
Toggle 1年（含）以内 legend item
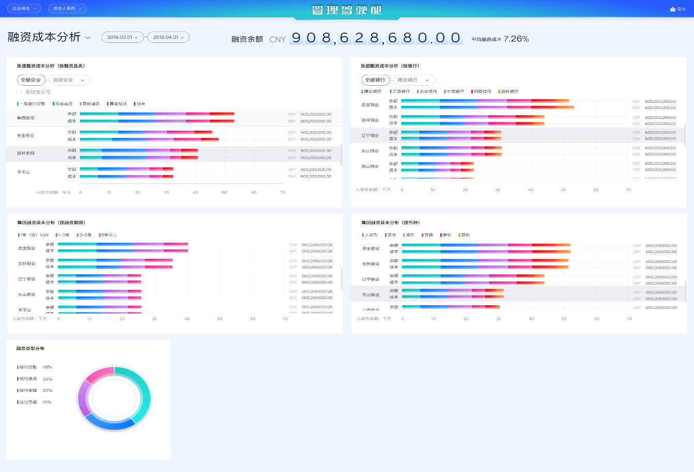pyautogui.click(x=33, y=235)
